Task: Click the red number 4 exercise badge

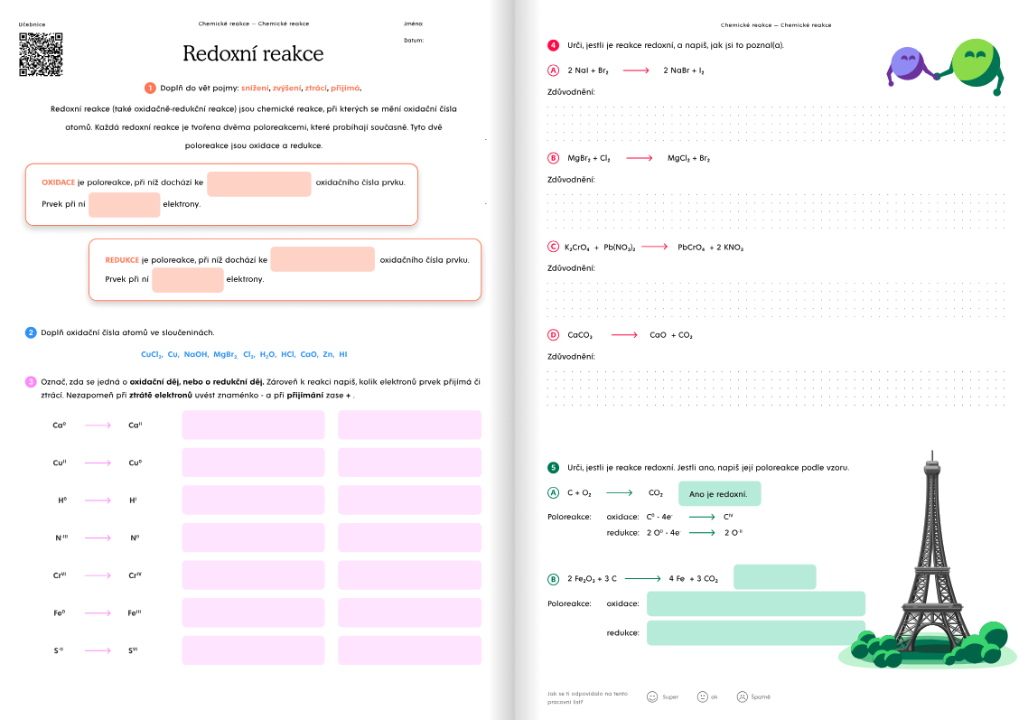Action: point(553,45)
